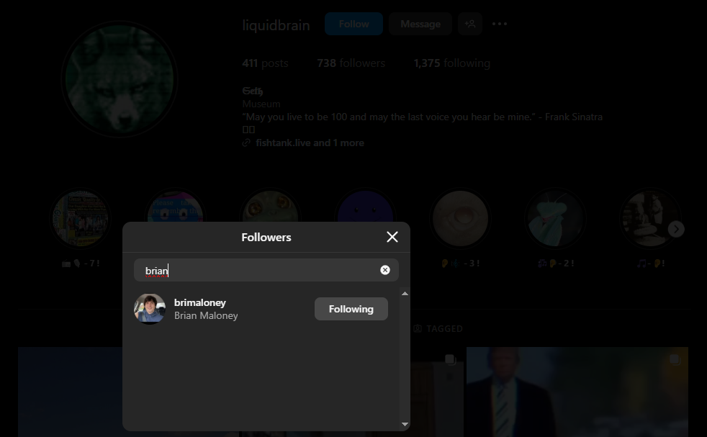Open the last story highlight on the right

point(650,218)
